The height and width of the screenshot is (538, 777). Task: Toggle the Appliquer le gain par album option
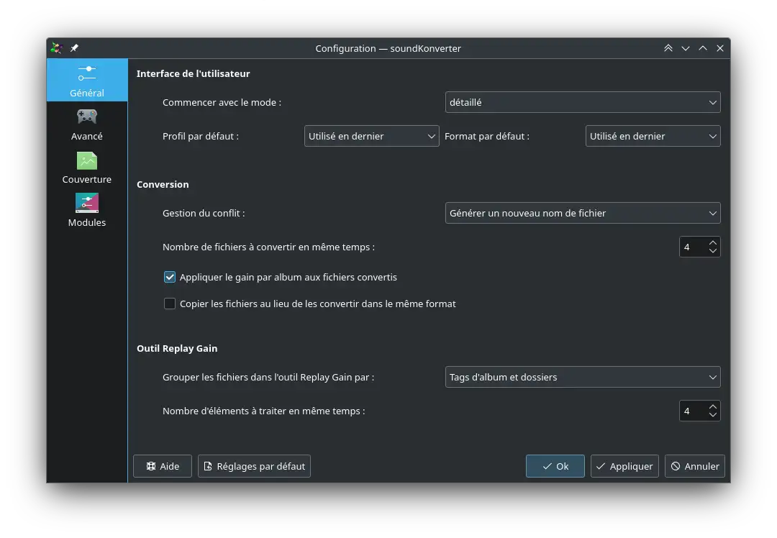tap(170, 277)
